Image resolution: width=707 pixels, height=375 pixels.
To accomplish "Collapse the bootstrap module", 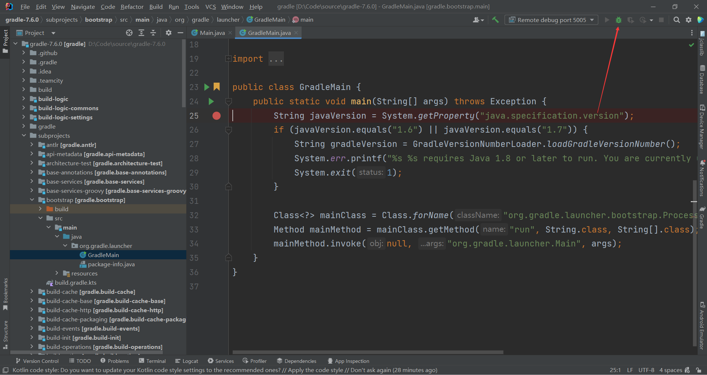I will click(x=32, y=200).
